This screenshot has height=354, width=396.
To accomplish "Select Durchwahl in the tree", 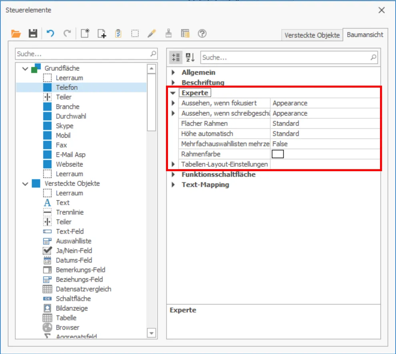I will [71, 116].
